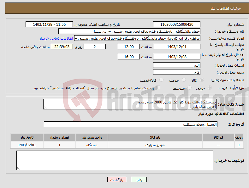Click the need number field 1103050315000430
Image resolution: width=249 pixels, height=188 pixels.
click(177, 25)
